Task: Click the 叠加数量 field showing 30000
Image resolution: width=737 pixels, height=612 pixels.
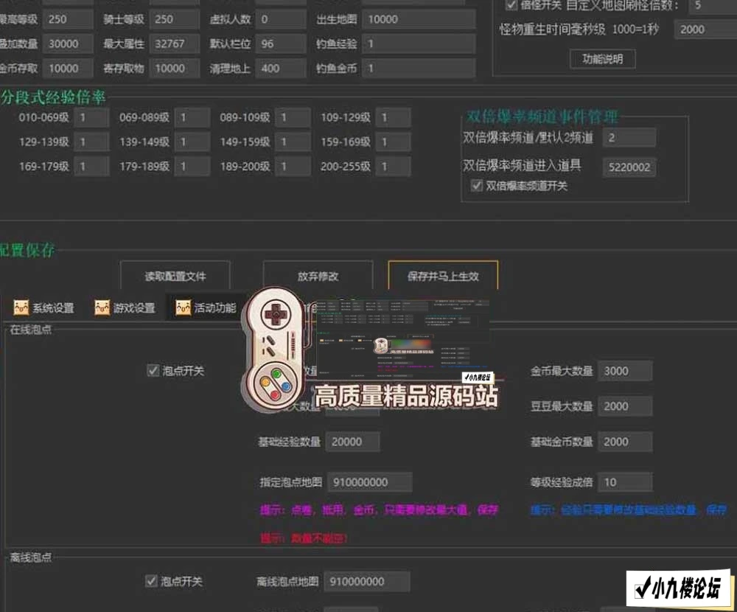Action: coord(68,44)
